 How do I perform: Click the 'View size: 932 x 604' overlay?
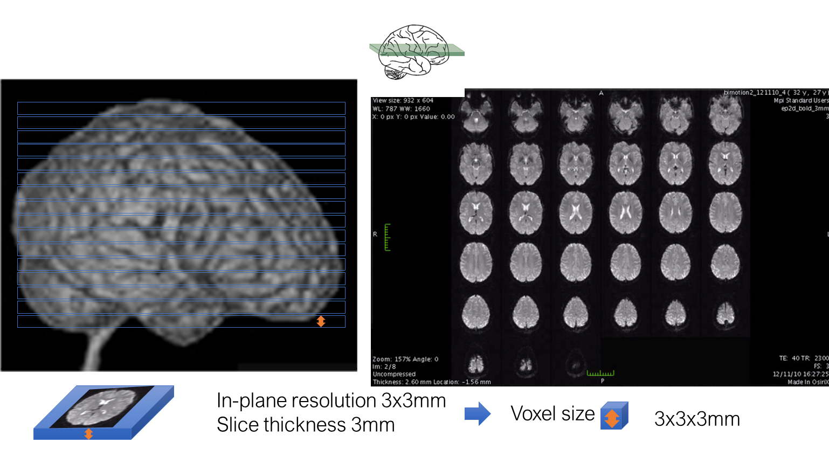[403, 100]
